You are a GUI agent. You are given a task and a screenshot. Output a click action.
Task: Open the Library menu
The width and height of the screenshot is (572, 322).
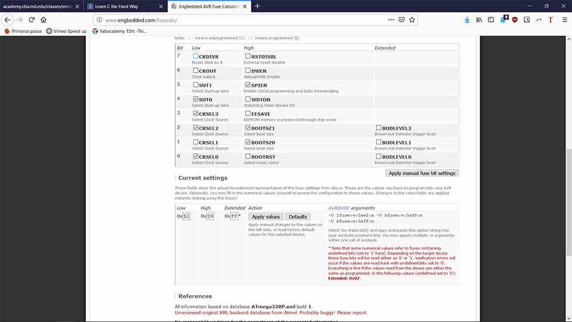click(479, 20)
